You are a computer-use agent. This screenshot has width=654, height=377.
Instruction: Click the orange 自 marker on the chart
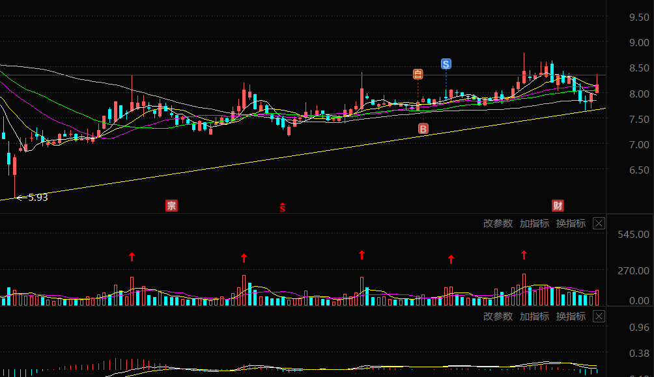coord(418,74)
